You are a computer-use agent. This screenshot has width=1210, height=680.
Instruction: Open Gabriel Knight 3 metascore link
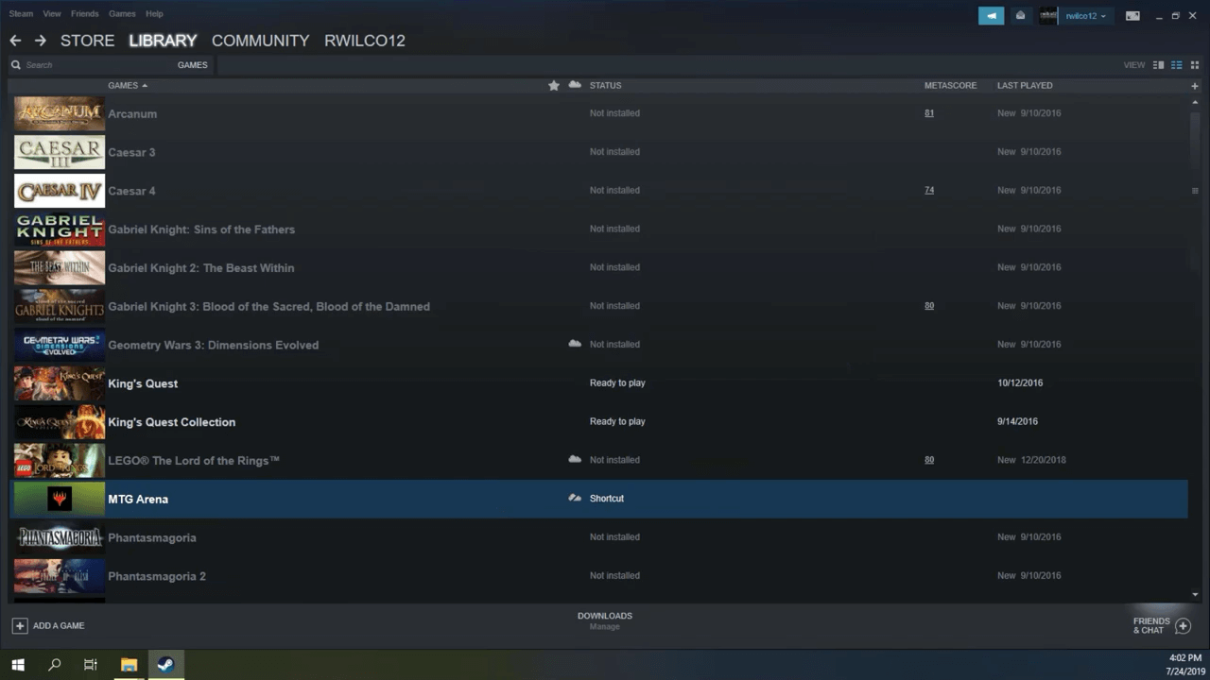click(x=929, y=306)
